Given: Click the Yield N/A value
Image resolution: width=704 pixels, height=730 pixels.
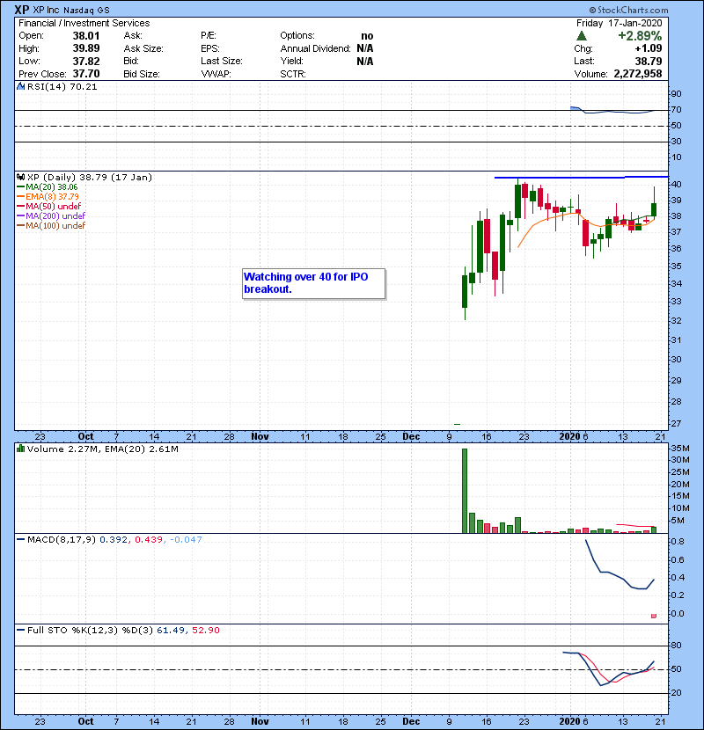Looking at the screenshot, I should coord(365,61).
